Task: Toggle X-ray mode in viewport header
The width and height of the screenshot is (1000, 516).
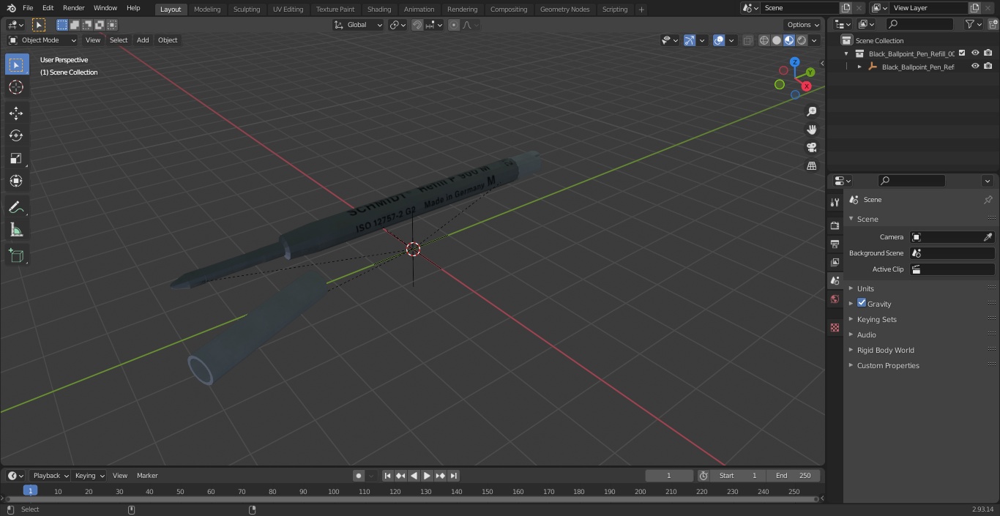Action: (x=747, y=40)
